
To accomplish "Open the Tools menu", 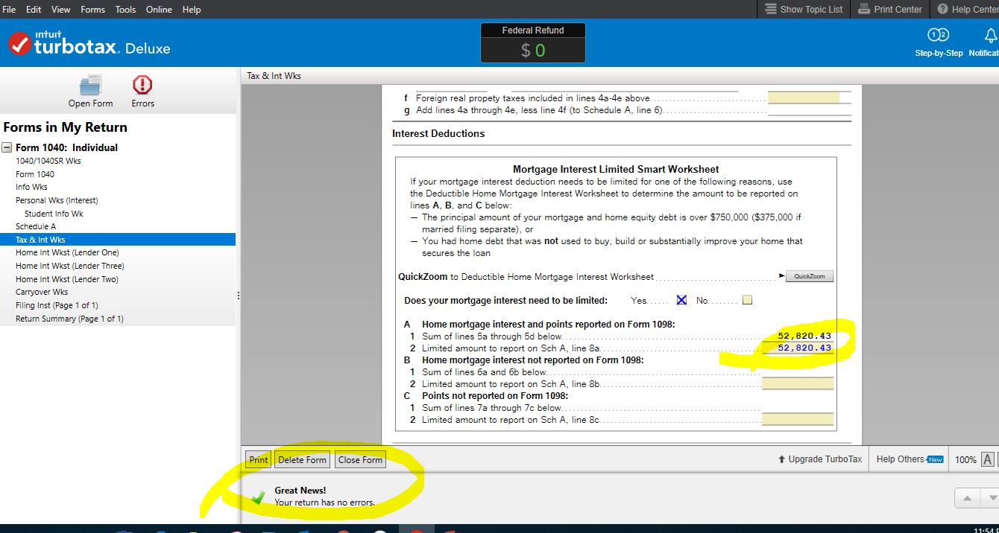I will click(125, 10).
